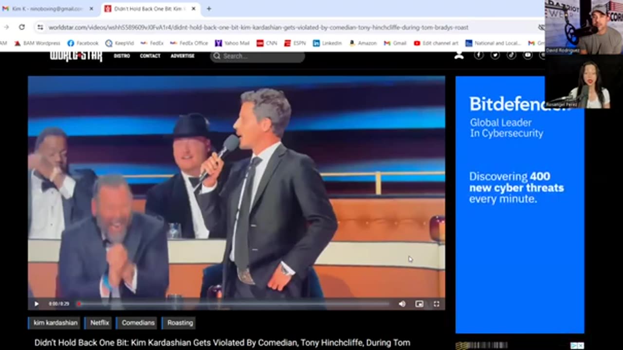Select the Roasting tag

coord(180,323)
